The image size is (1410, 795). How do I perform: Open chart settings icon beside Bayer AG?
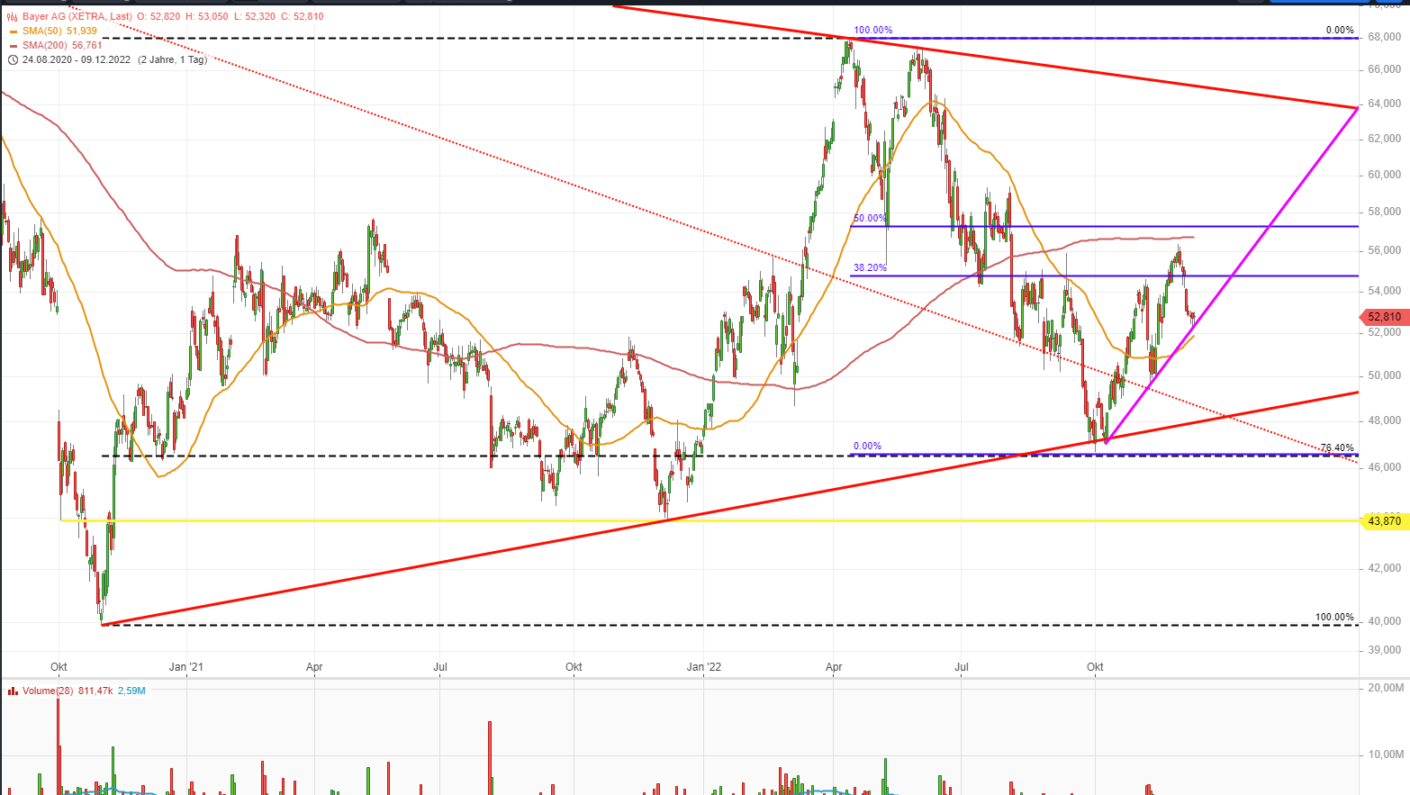tap(13, 17)
